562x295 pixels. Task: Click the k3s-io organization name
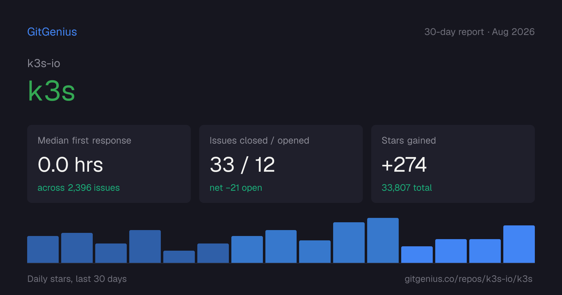coord(44,63)
